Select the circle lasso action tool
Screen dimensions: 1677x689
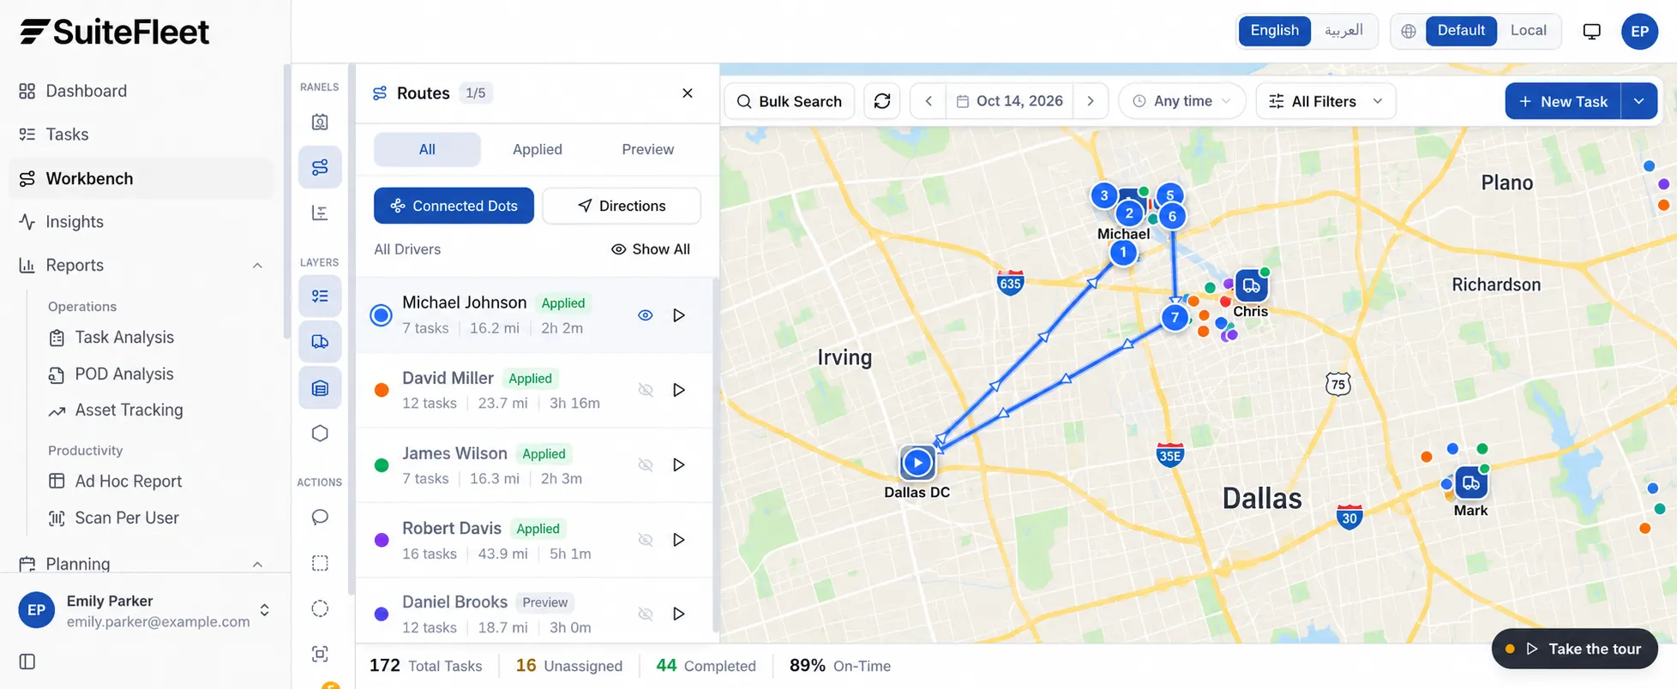320,608
